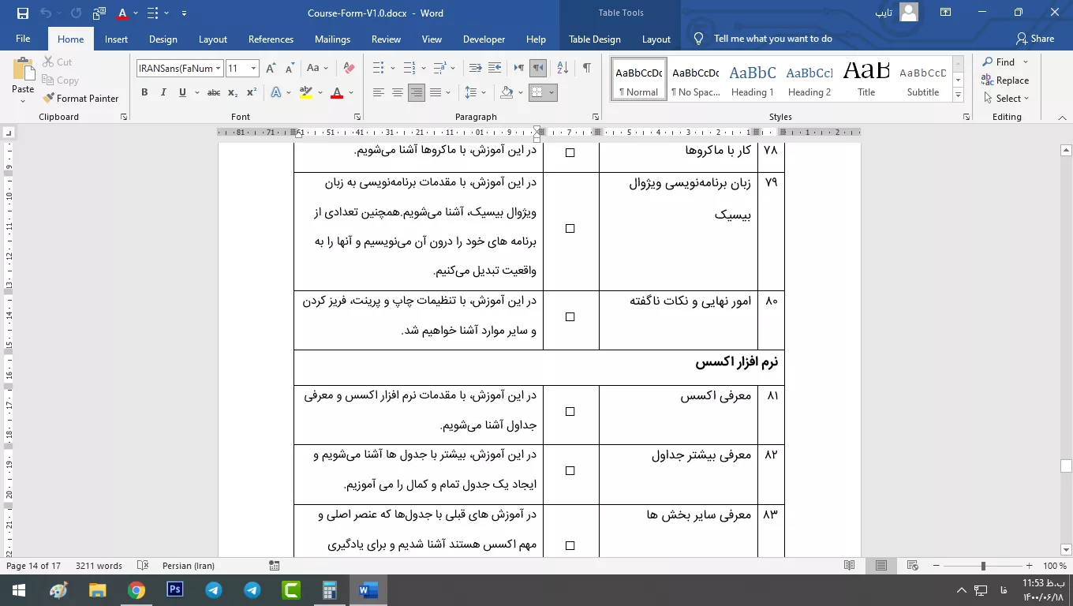This screenshot has width=1073, height=606.
Task: Tick the checkbox in row ۸۱
Action: pos(570,412)
